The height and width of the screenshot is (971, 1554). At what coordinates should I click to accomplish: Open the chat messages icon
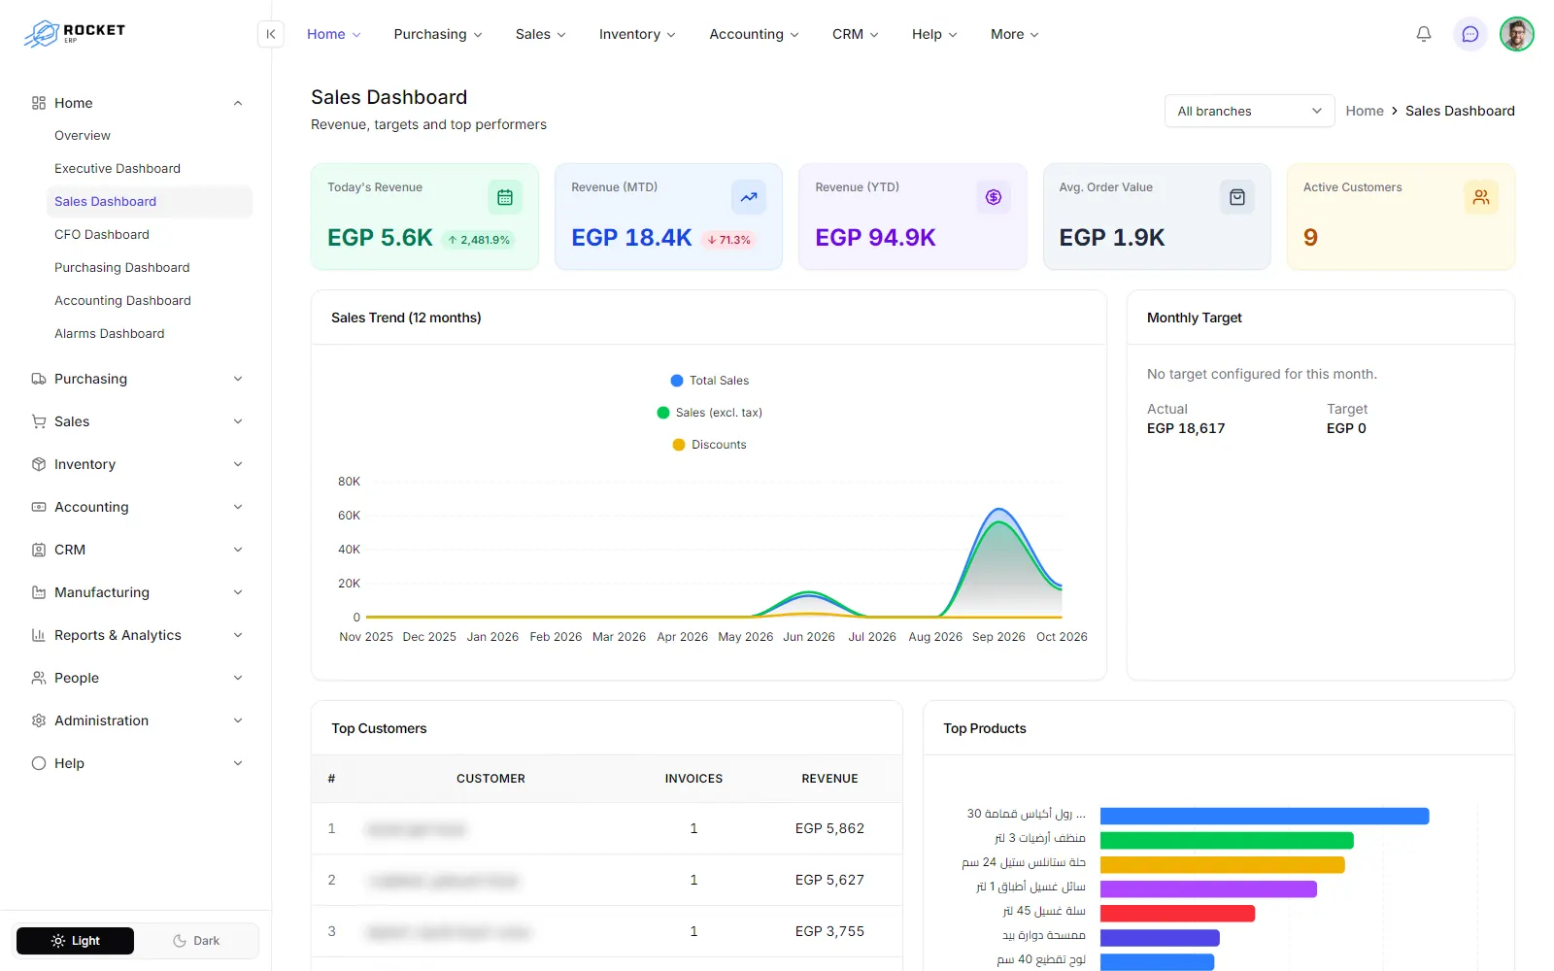tap(1470, 34)
